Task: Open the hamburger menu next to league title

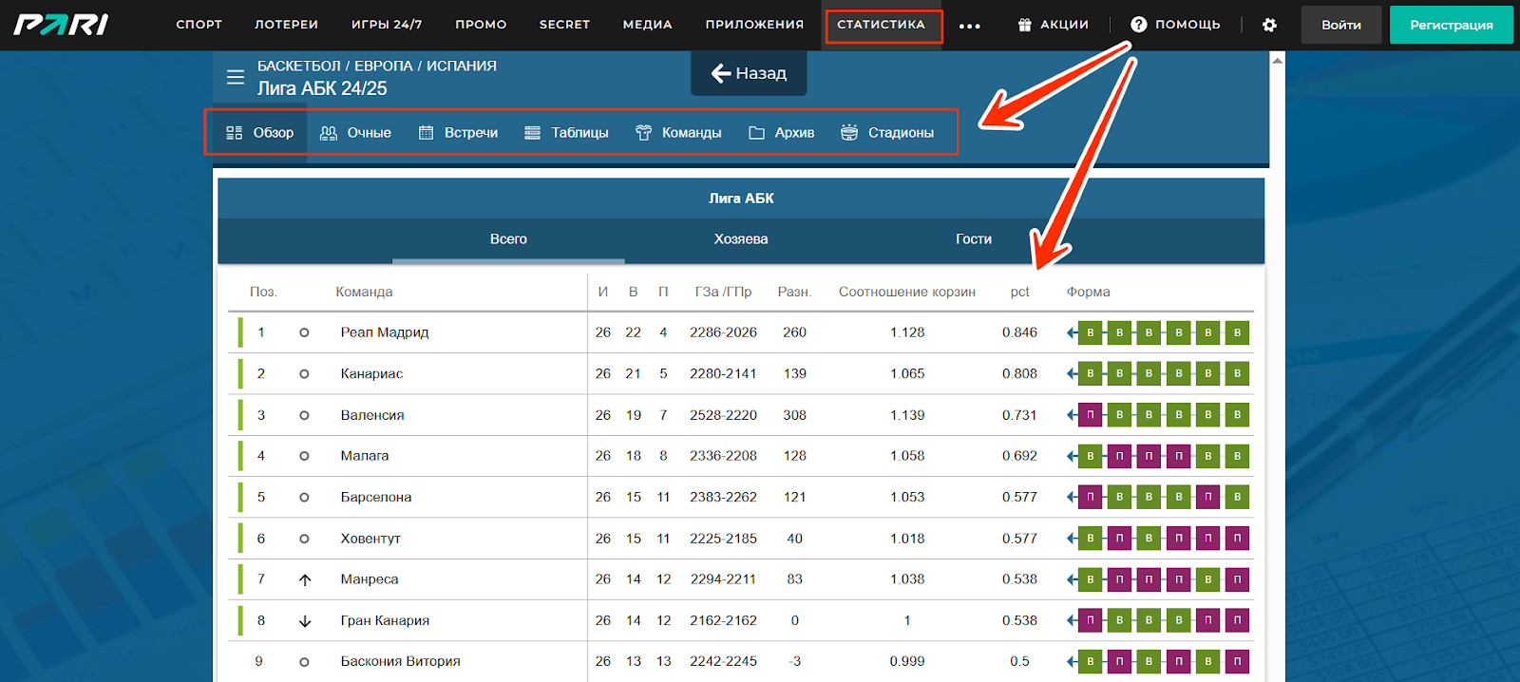Action: tap(236, 77)
